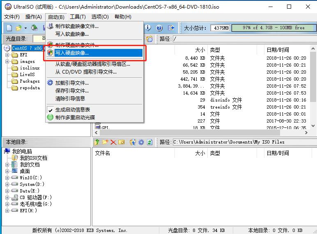
Task: Choose 写入硬盘映像... from the menu
Action: point(94,53)
